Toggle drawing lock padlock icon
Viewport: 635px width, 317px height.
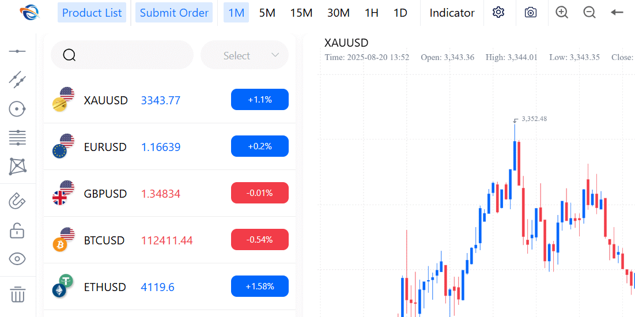(x=17, y=231)
